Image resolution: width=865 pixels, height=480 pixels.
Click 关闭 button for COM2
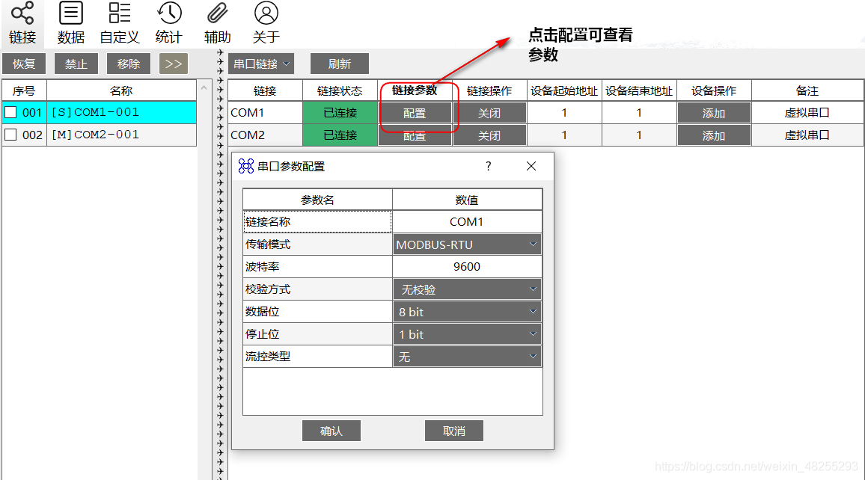click(x=489, y=135)
